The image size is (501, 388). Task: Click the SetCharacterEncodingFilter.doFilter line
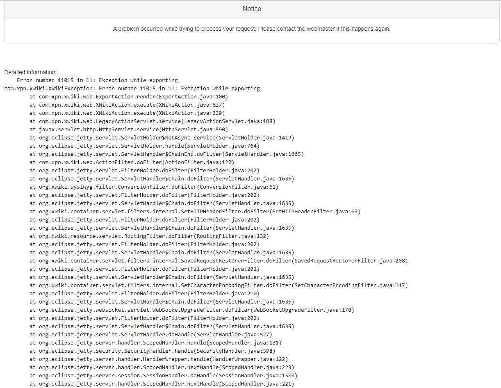219,285
